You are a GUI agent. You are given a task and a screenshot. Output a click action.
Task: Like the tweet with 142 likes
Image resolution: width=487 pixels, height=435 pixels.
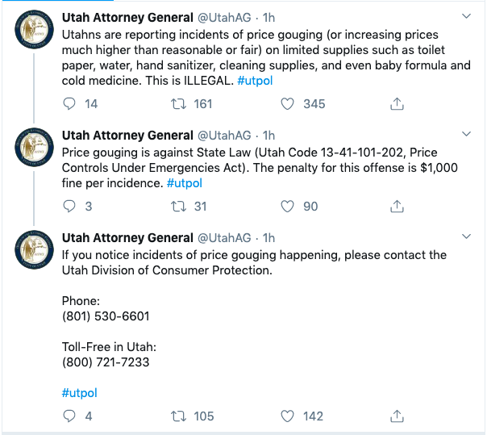[288, 416]
